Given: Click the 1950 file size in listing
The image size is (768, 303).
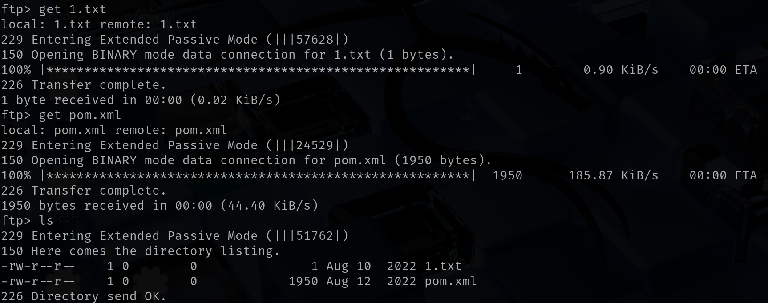Looking at the screenshot, I should pyautogui.click(x=303, y=281).
